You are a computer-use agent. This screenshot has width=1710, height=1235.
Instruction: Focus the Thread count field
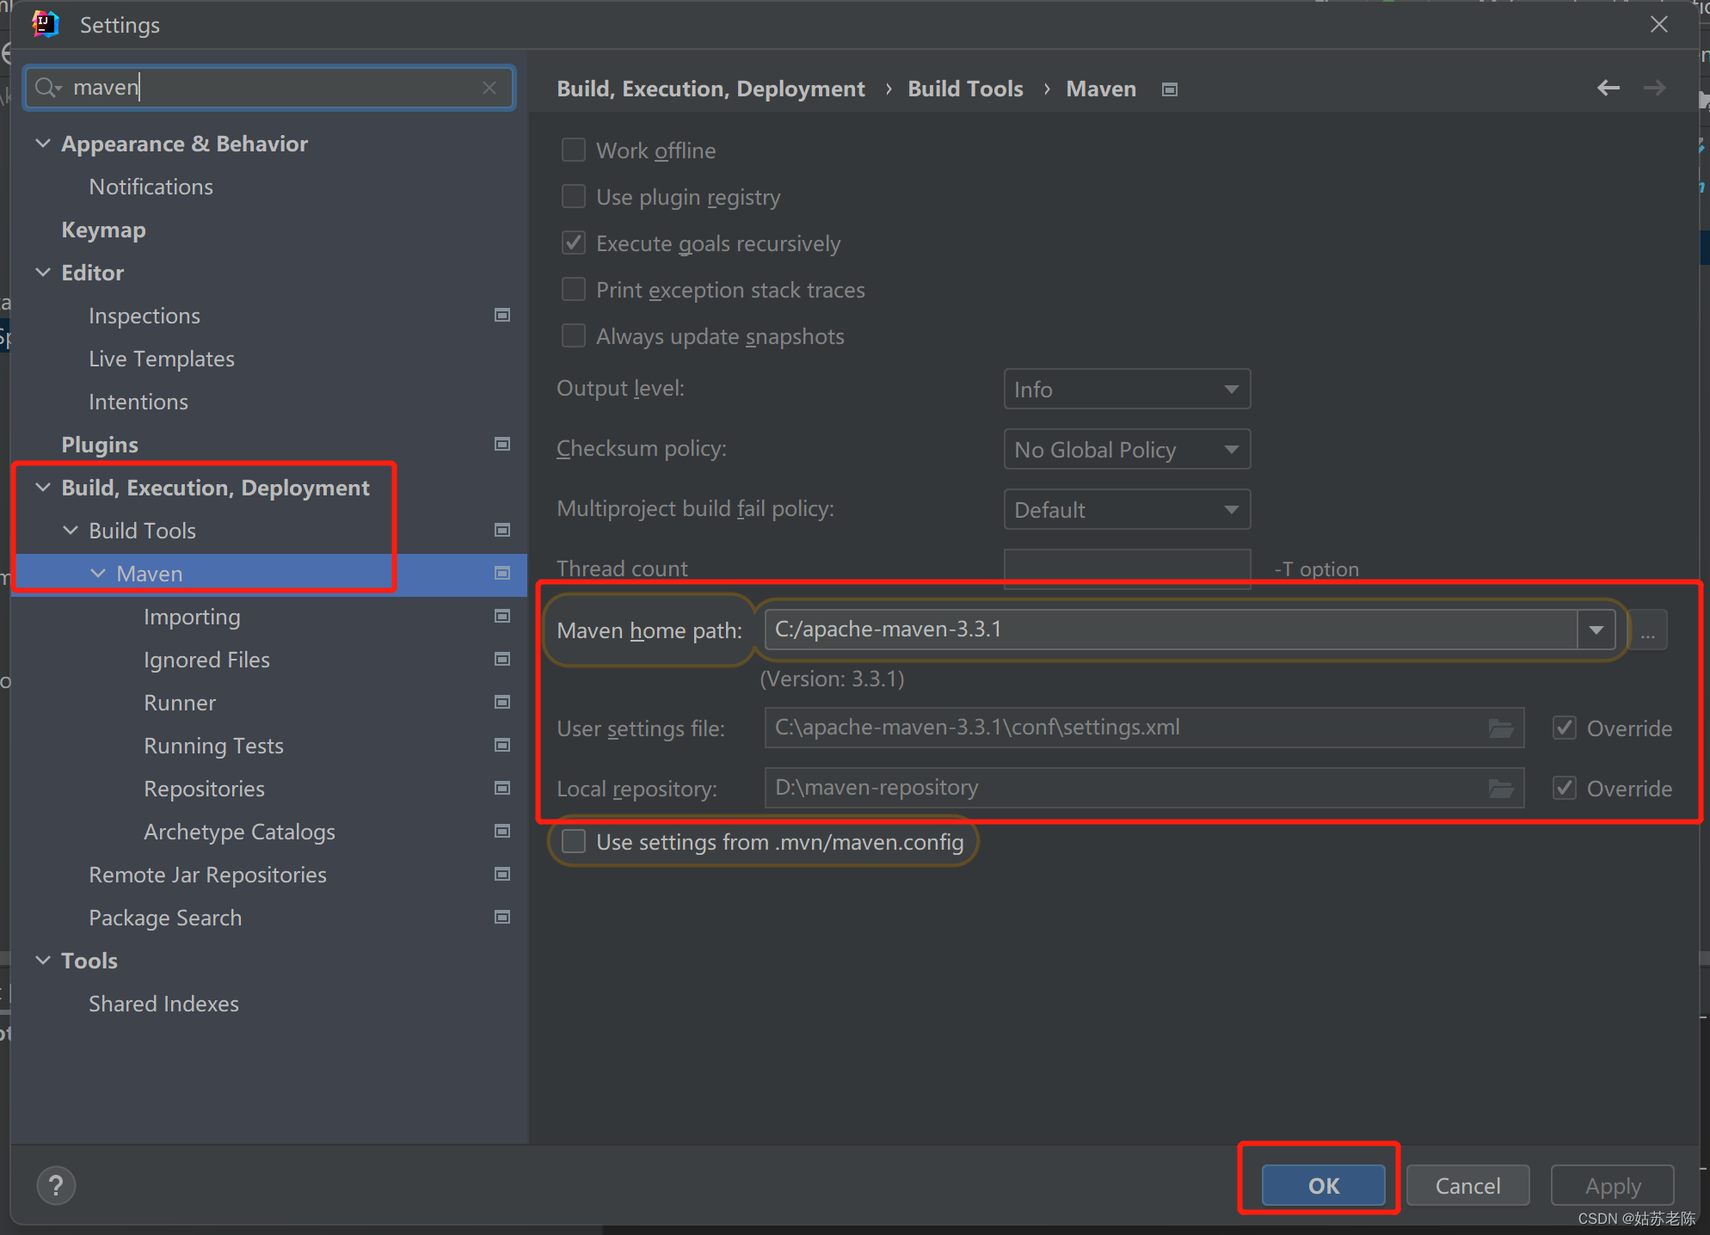pyautogui.click(x=1127, y=568)
